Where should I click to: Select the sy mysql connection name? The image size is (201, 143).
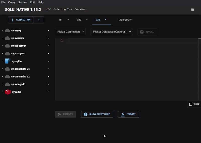[x=16, y=31]
